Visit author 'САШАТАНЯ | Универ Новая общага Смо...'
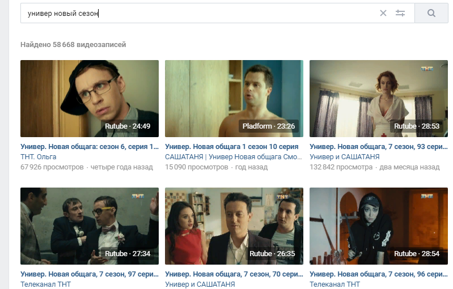The image size is (453, 289). click(x=234, y=157)
